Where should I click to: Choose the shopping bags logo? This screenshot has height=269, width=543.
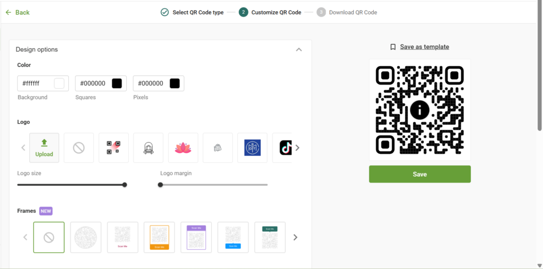click(218, 148)
